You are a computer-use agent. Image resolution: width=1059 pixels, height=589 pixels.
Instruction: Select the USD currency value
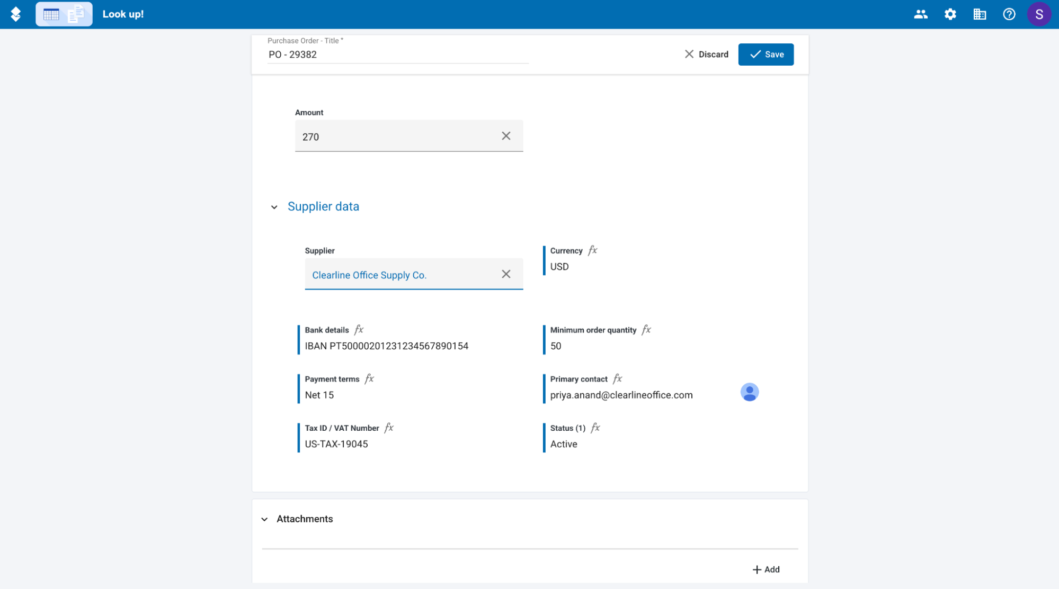click(559, 267)
